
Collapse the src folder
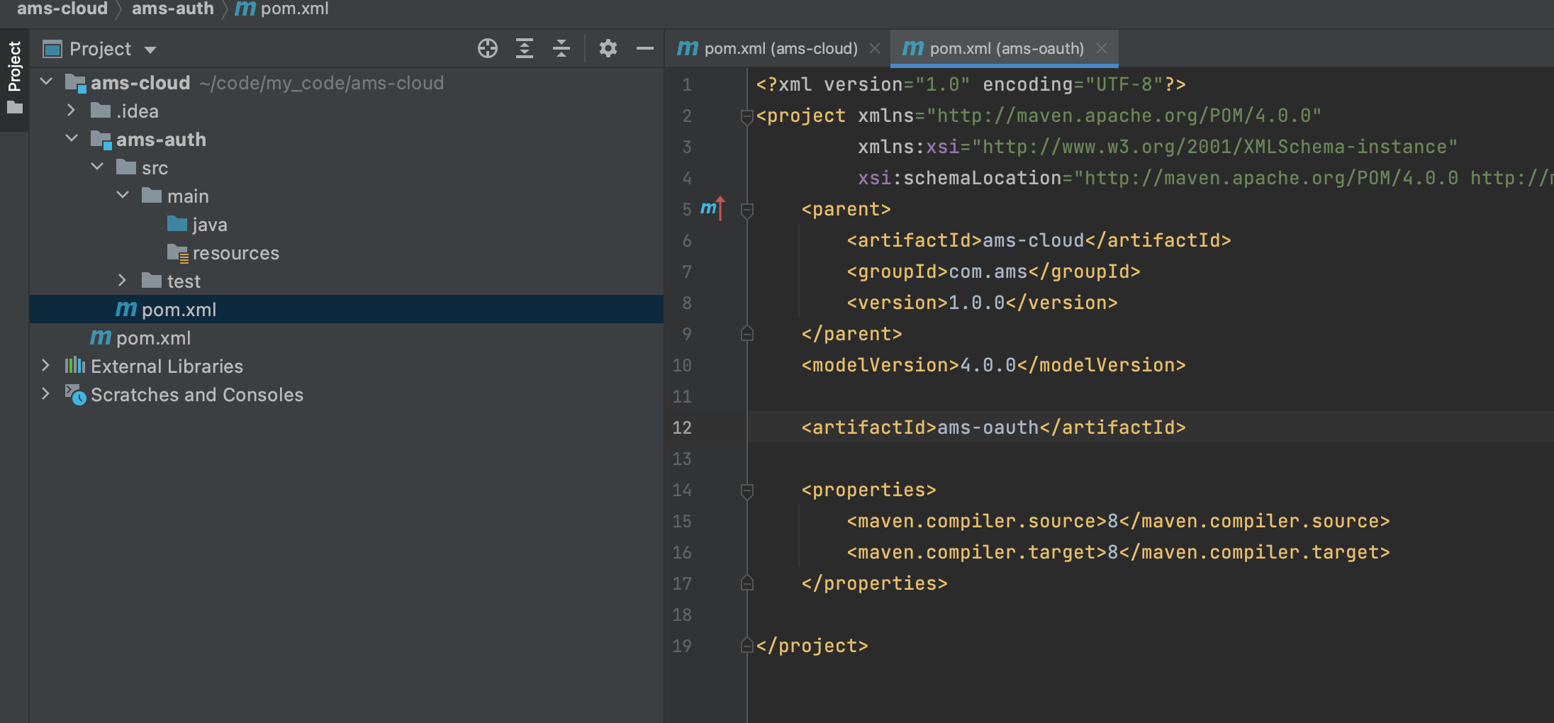point(98,167)
